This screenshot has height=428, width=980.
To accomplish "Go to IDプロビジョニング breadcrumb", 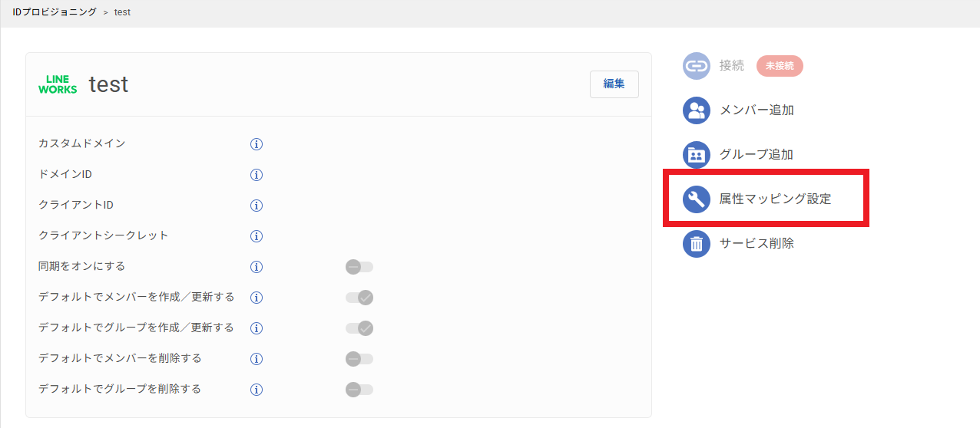I will pyautogui.click(x=55, y=12).
